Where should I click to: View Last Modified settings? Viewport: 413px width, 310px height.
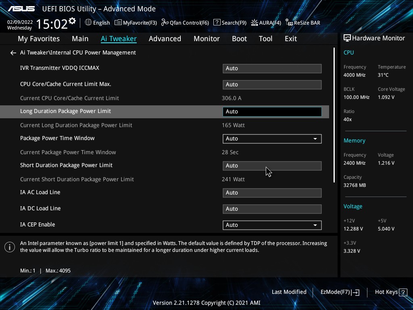pyautogui.click(x=289, y=292)
